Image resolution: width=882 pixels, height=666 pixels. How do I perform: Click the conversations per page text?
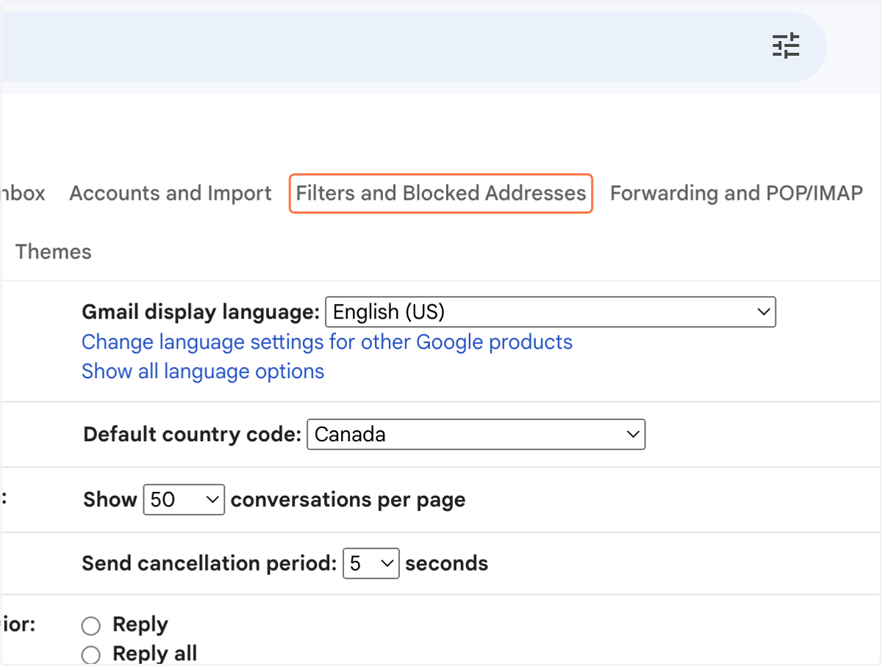pos(348,500)
